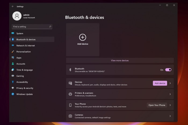Expand the Devices row chevron

(x=170, y=83)
